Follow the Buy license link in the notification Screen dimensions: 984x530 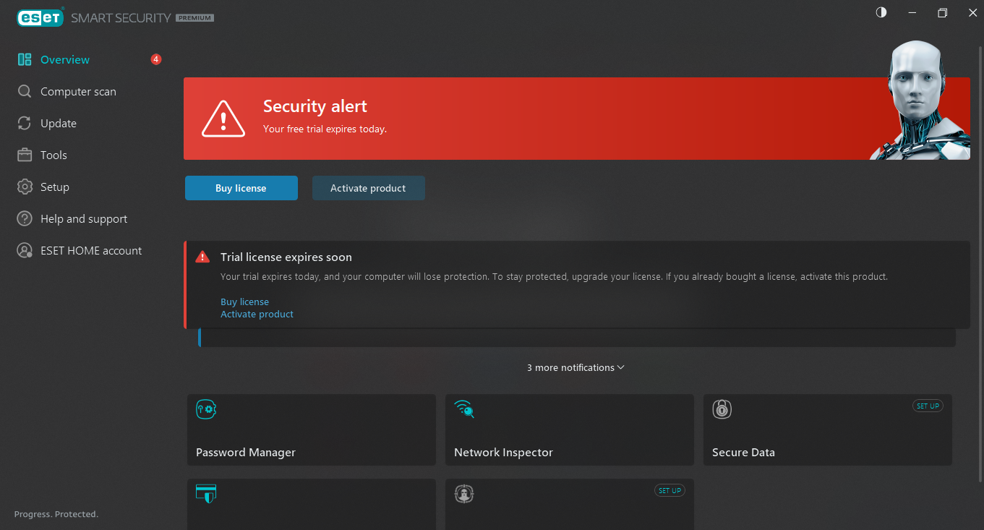[244, 302]
